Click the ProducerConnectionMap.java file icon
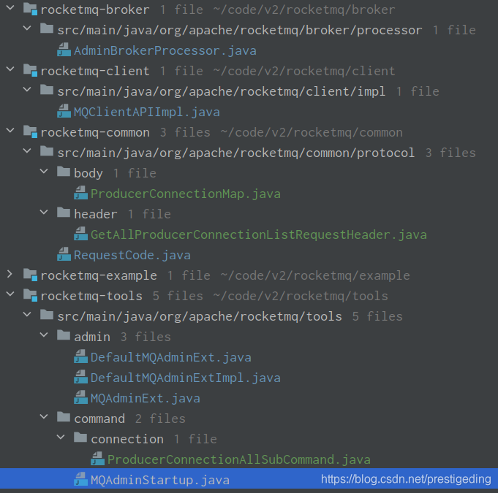 (x=80, y=193)
